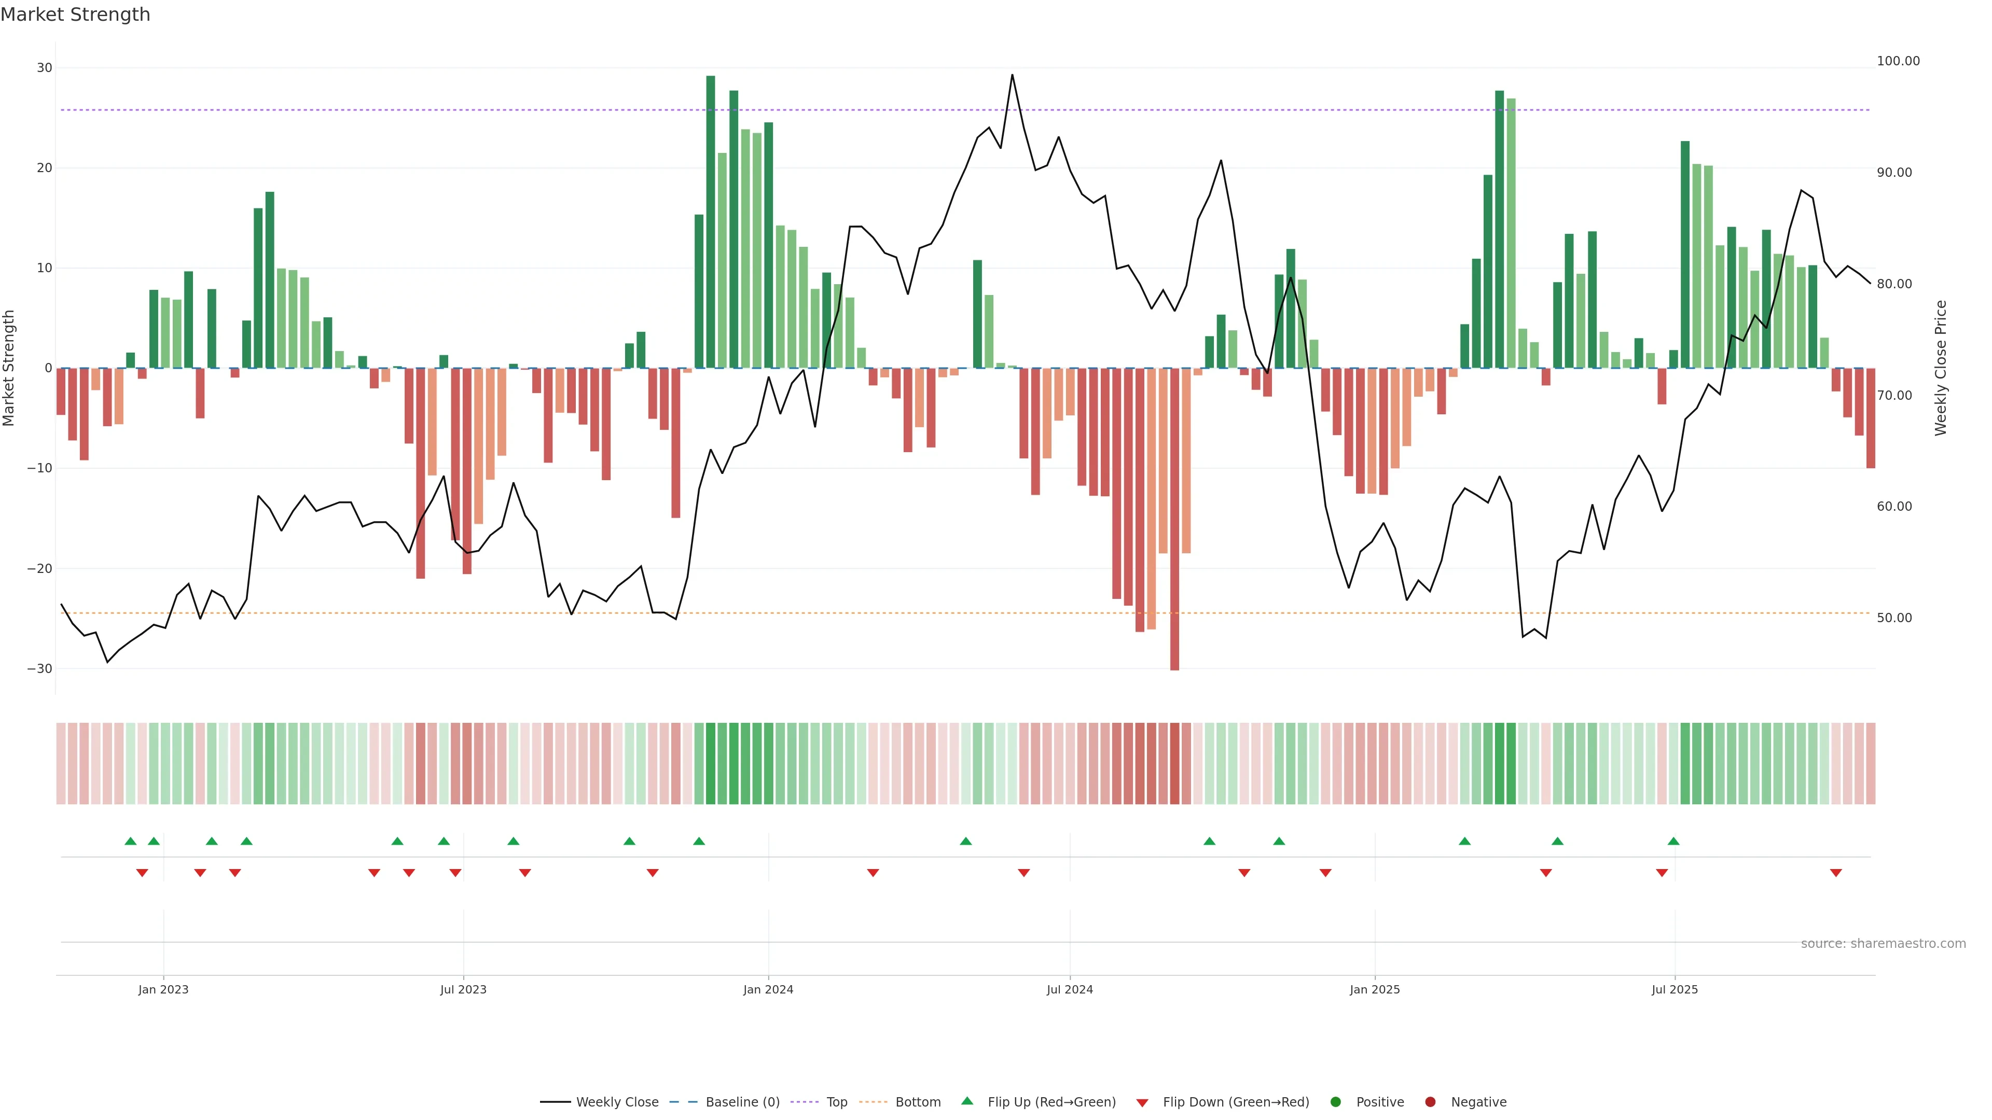Click the Bottom legend dotted line

coord(873,1102)
